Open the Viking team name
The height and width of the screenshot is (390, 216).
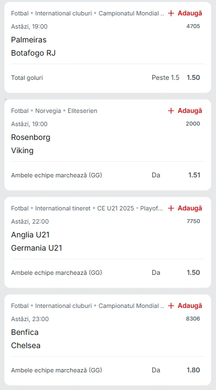click(23, 150)
